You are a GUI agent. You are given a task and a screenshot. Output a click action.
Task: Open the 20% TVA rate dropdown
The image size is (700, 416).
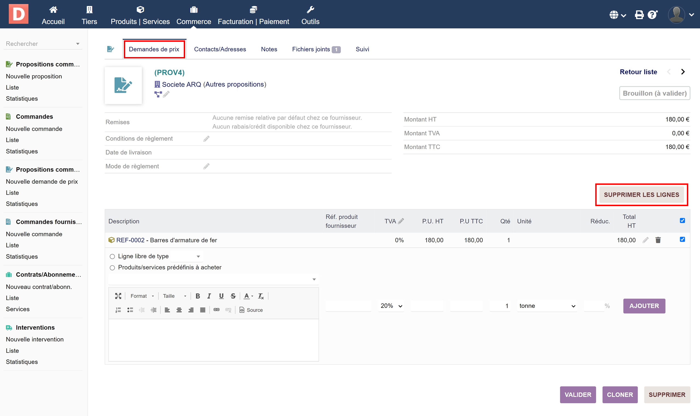391,306
